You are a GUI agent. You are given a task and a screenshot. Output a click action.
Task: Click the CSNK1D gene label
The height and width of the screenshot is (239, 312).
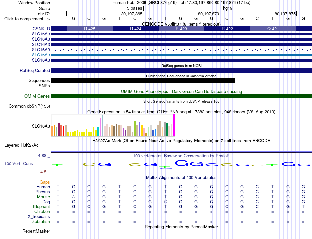coord(41,29)
